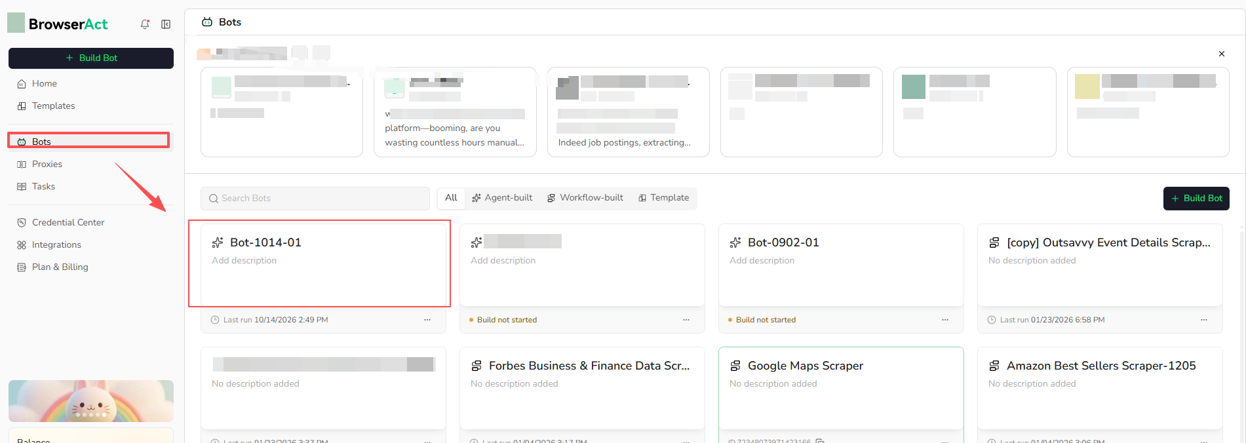Screen dimensions: 1246x443
Task: Click the Indeed job postings template card
Action: [x=628, y=112]
